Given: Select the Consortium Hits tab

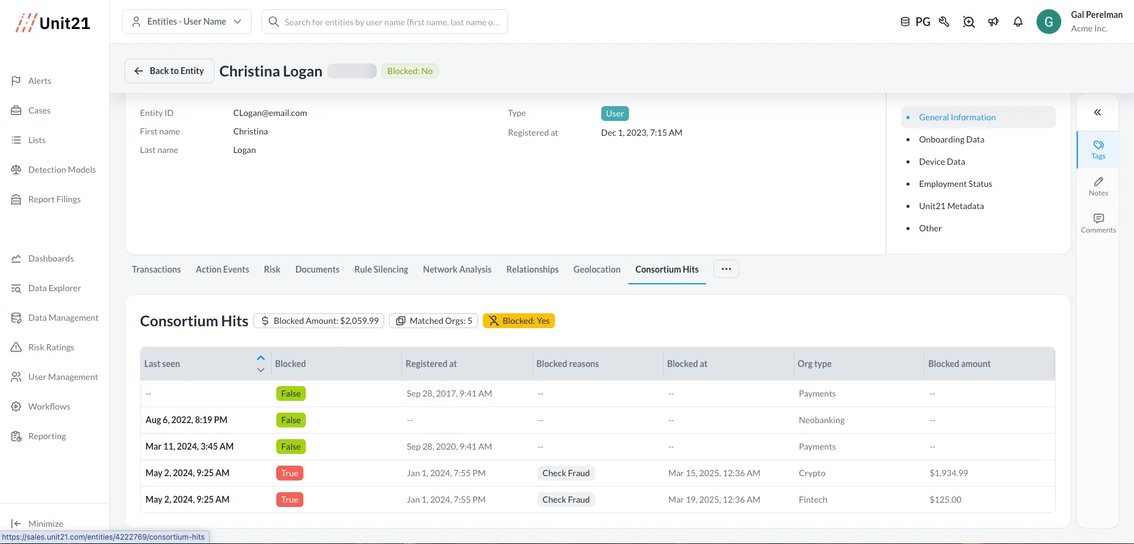Looking at the screenshot, I should pos(667,270).
